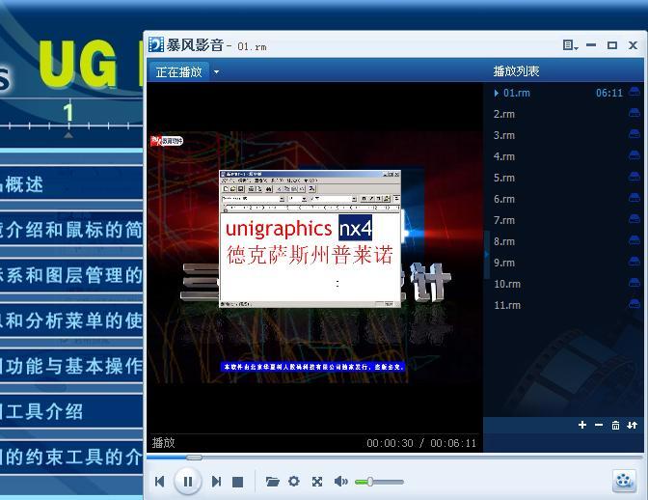Click the disk icon beside 11.rm
The width and height of the screenshot is (648, 500).
point(634,304)
